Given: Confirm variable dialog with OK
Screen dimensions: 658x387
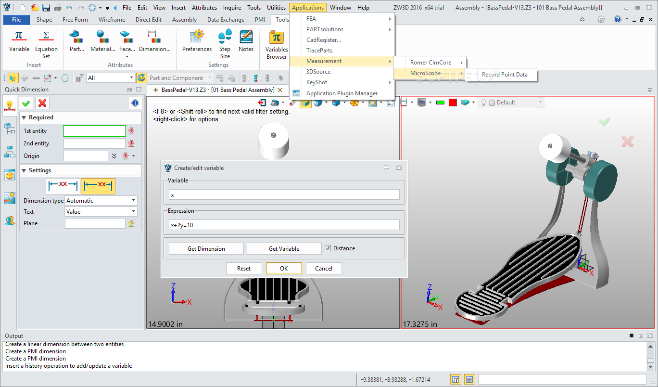Looking at the screenshot, I should tap(284, 269).
